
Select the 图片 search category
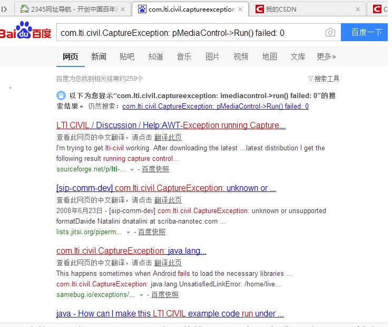[212, 57]
